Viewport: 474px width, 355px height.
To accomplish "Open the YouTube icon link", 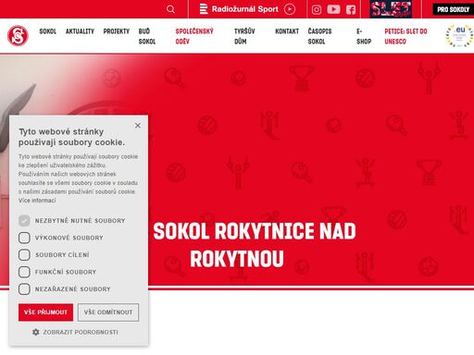I will 333,9.
